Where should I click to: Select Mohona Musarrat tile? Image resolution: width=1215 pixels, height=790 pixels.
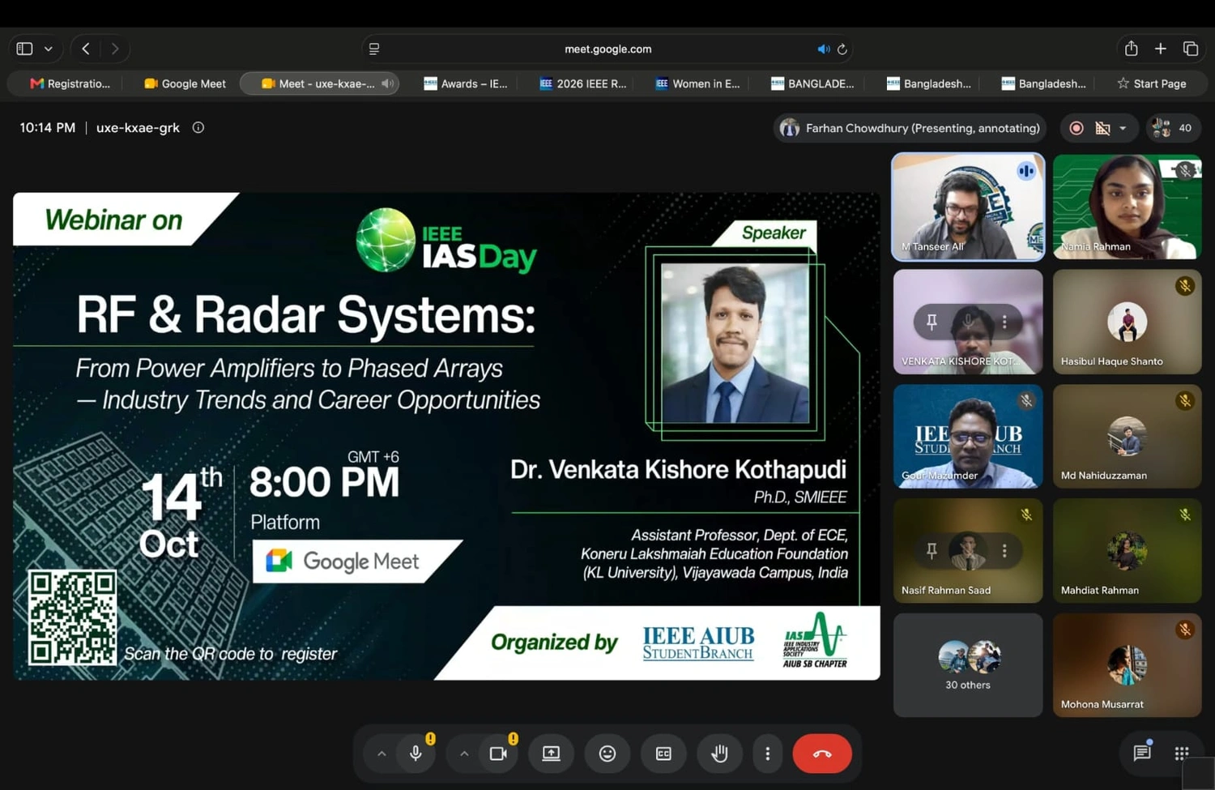tap(1127, 665)
